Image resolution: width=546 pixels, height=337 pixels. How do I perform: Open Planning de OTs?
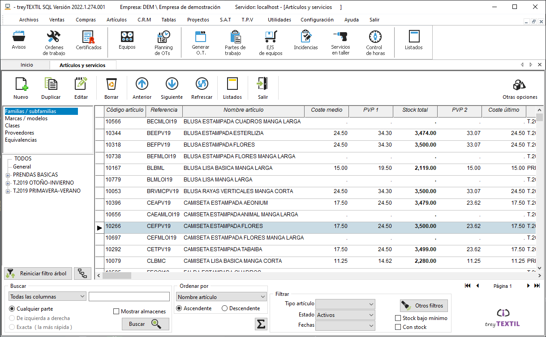163,43
